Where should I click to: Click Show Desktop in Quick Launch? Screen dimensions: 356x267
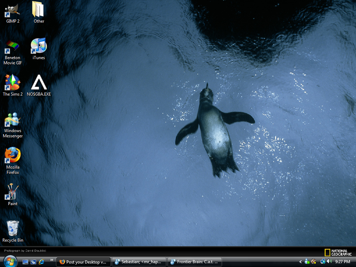tap(25, 262)
